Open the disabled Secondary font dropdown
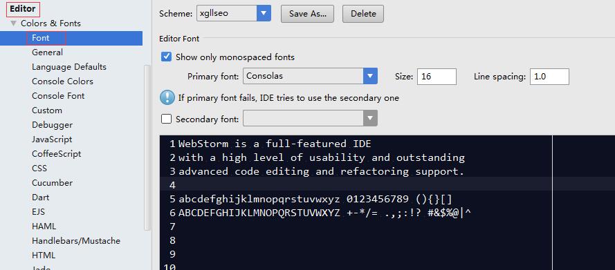Image resolution: width=615 pixels, height=270 pixels. point(310,118)
